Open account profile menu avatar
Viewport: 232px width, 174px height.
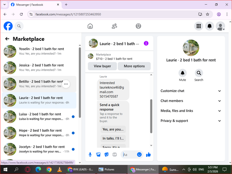[x=220, y=26]
